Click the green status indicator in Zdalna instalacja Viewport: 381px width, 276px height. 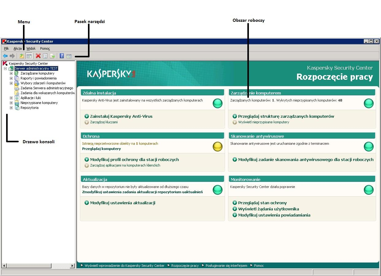[x=218, y=103]
